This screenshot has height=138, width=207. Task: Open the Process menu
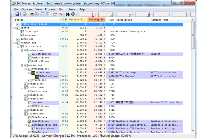click(x=50, y=9)
